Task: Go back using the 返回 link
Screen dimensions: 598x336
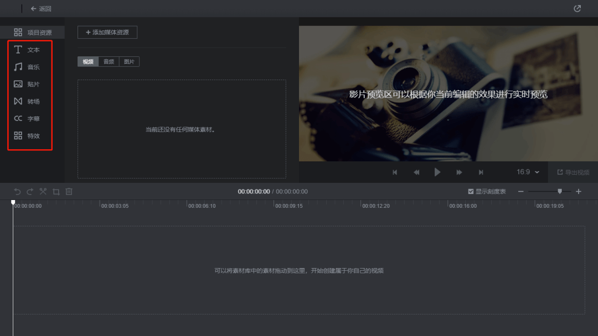Action: pyautogui.click(x=41, y=9)
